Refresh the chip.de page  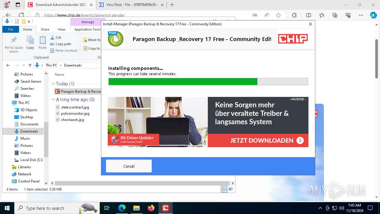coord(21,15)
